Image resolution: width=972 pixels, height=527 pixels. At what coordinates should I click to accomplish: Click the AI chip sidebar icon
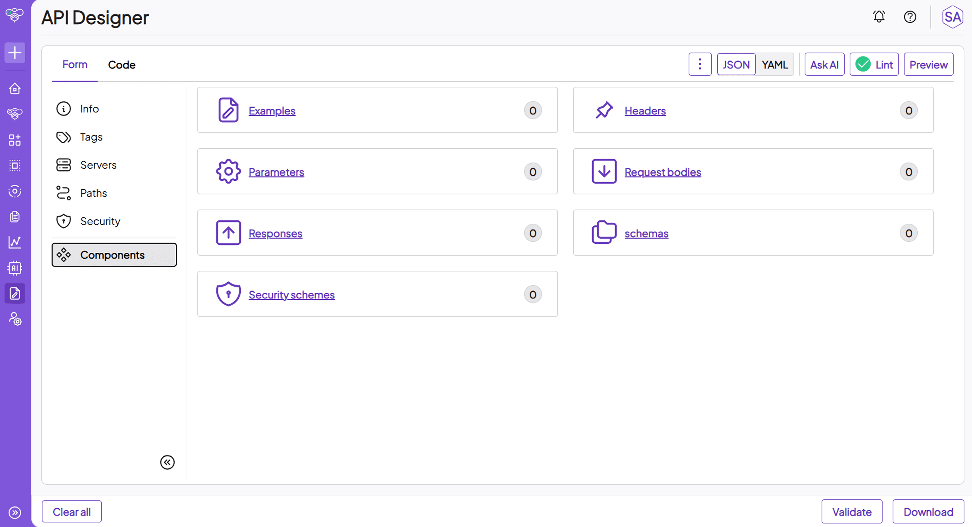pyautogui.click(x=15, y=268)
